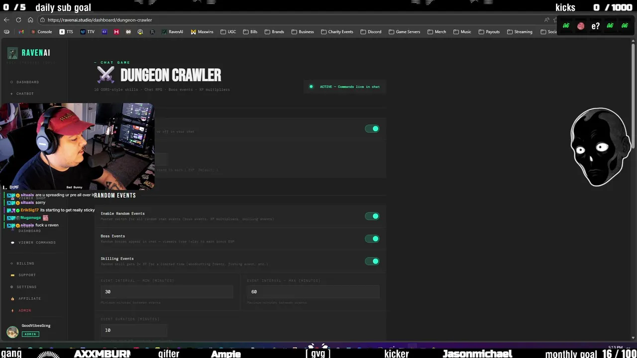The height and width of the screenshot is (358, 637).
Task: Edit the event interval max field
Action: click(x=313, y=292)
